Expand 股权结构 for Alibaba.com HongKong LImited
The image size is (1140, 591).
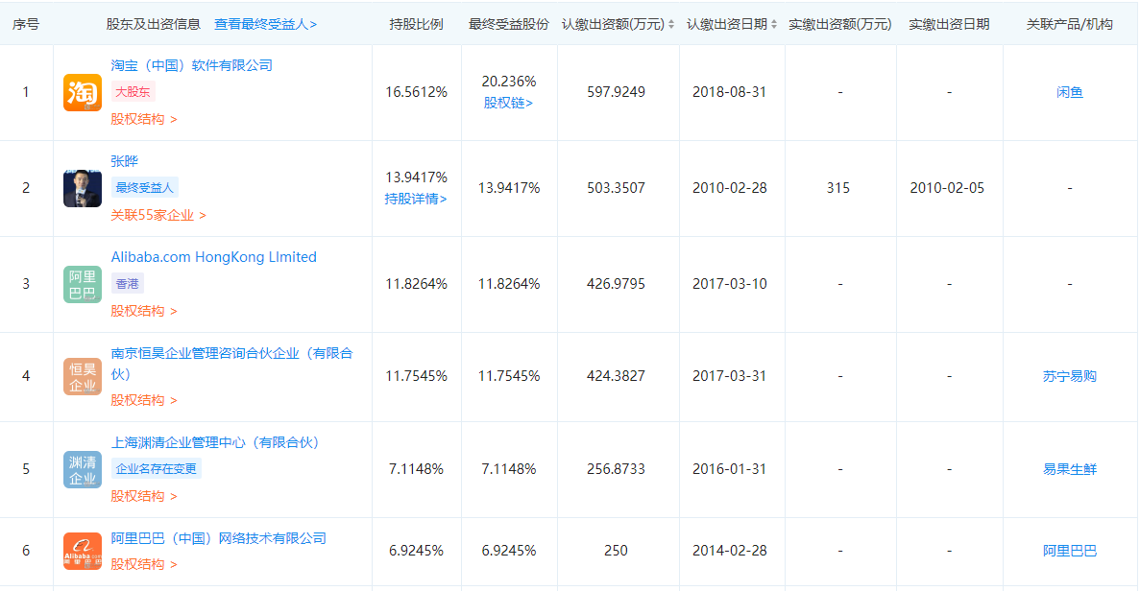[x=144, y=311]
